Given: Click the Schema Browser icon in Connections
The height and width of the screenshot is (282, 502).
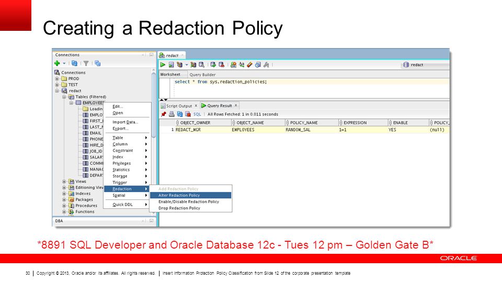Looking at the screenshot, I should click(x=98, y=63).
